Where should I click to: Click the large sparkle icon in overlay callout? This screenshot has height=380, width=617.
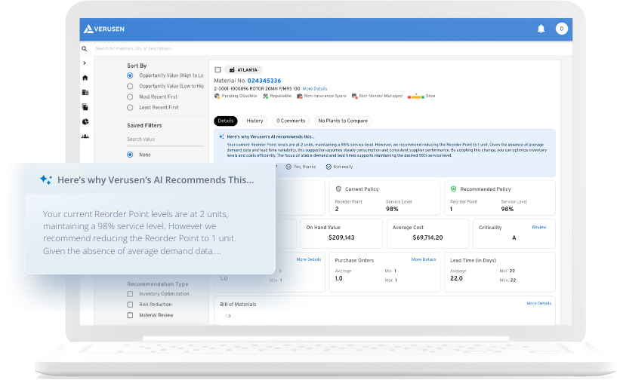(45, 180)
